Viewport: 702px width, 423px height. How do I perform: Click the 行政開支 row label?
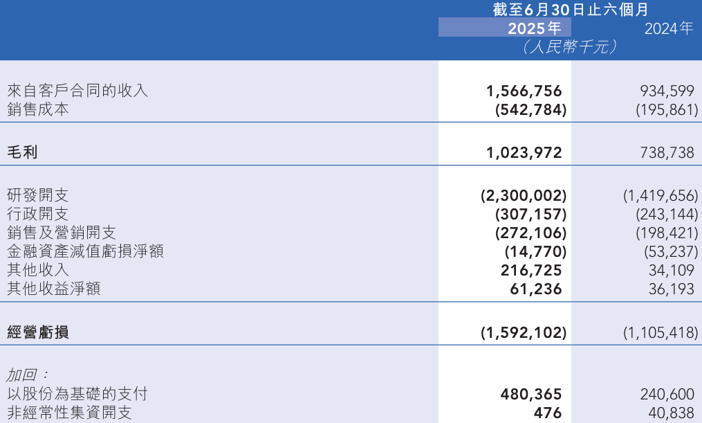38,214
